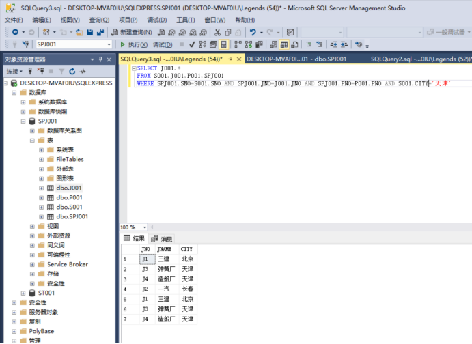
Task: Click the display estimated execution plan icon
Action: [x=203, y=44]
